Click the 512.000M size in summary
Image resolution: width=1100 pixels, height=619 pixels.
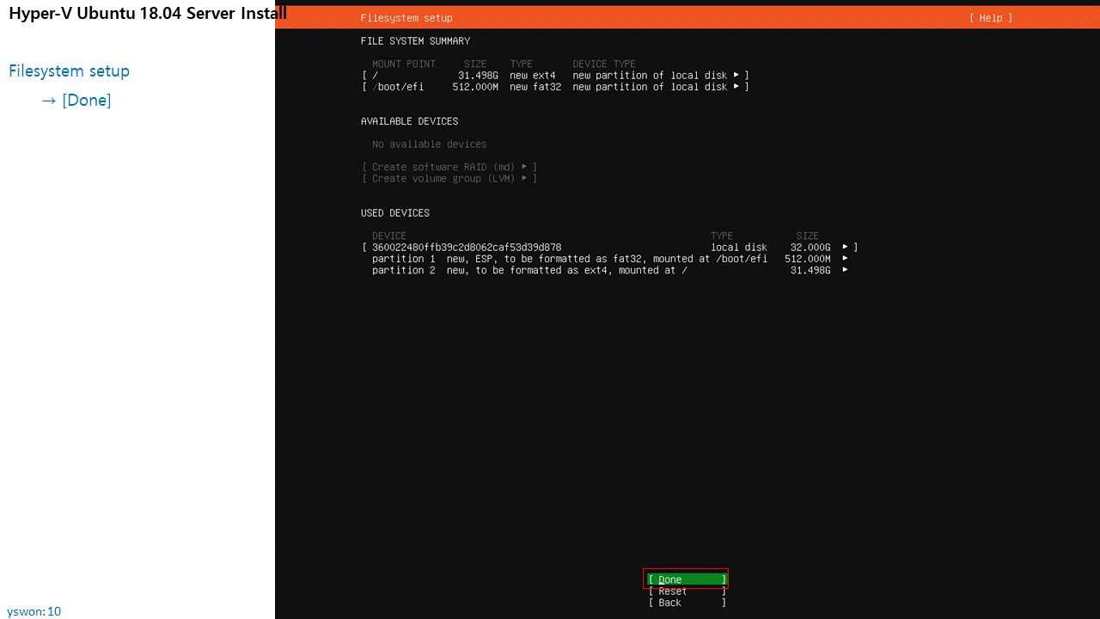point(475,87)
